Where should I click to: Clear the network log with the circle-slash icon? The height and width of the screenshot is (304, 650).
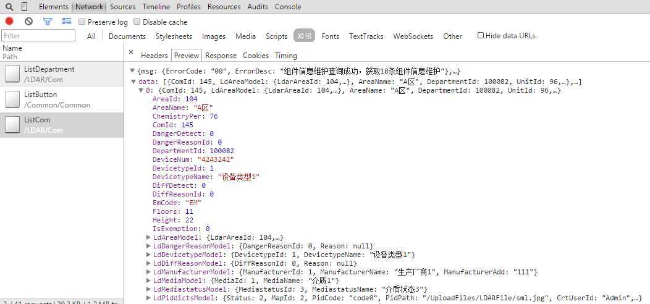28,21
